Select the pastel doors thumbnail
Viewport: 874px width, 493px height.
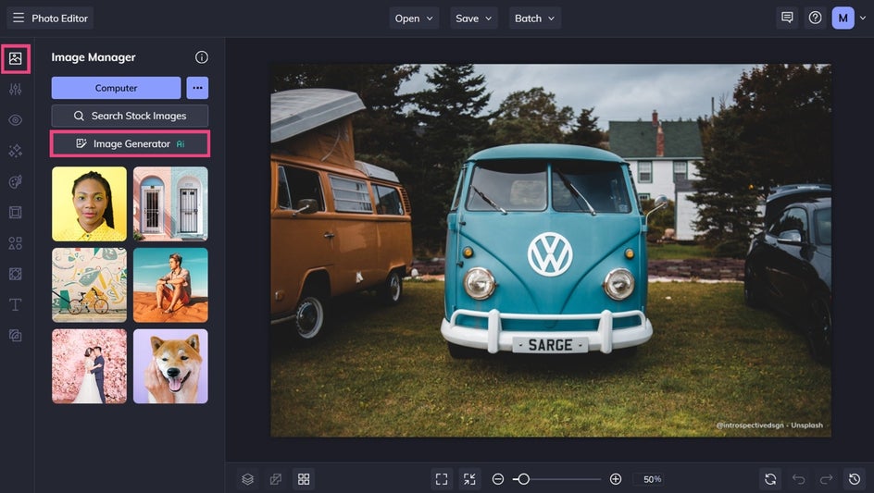pyautogui.click(x=170, y=203)
